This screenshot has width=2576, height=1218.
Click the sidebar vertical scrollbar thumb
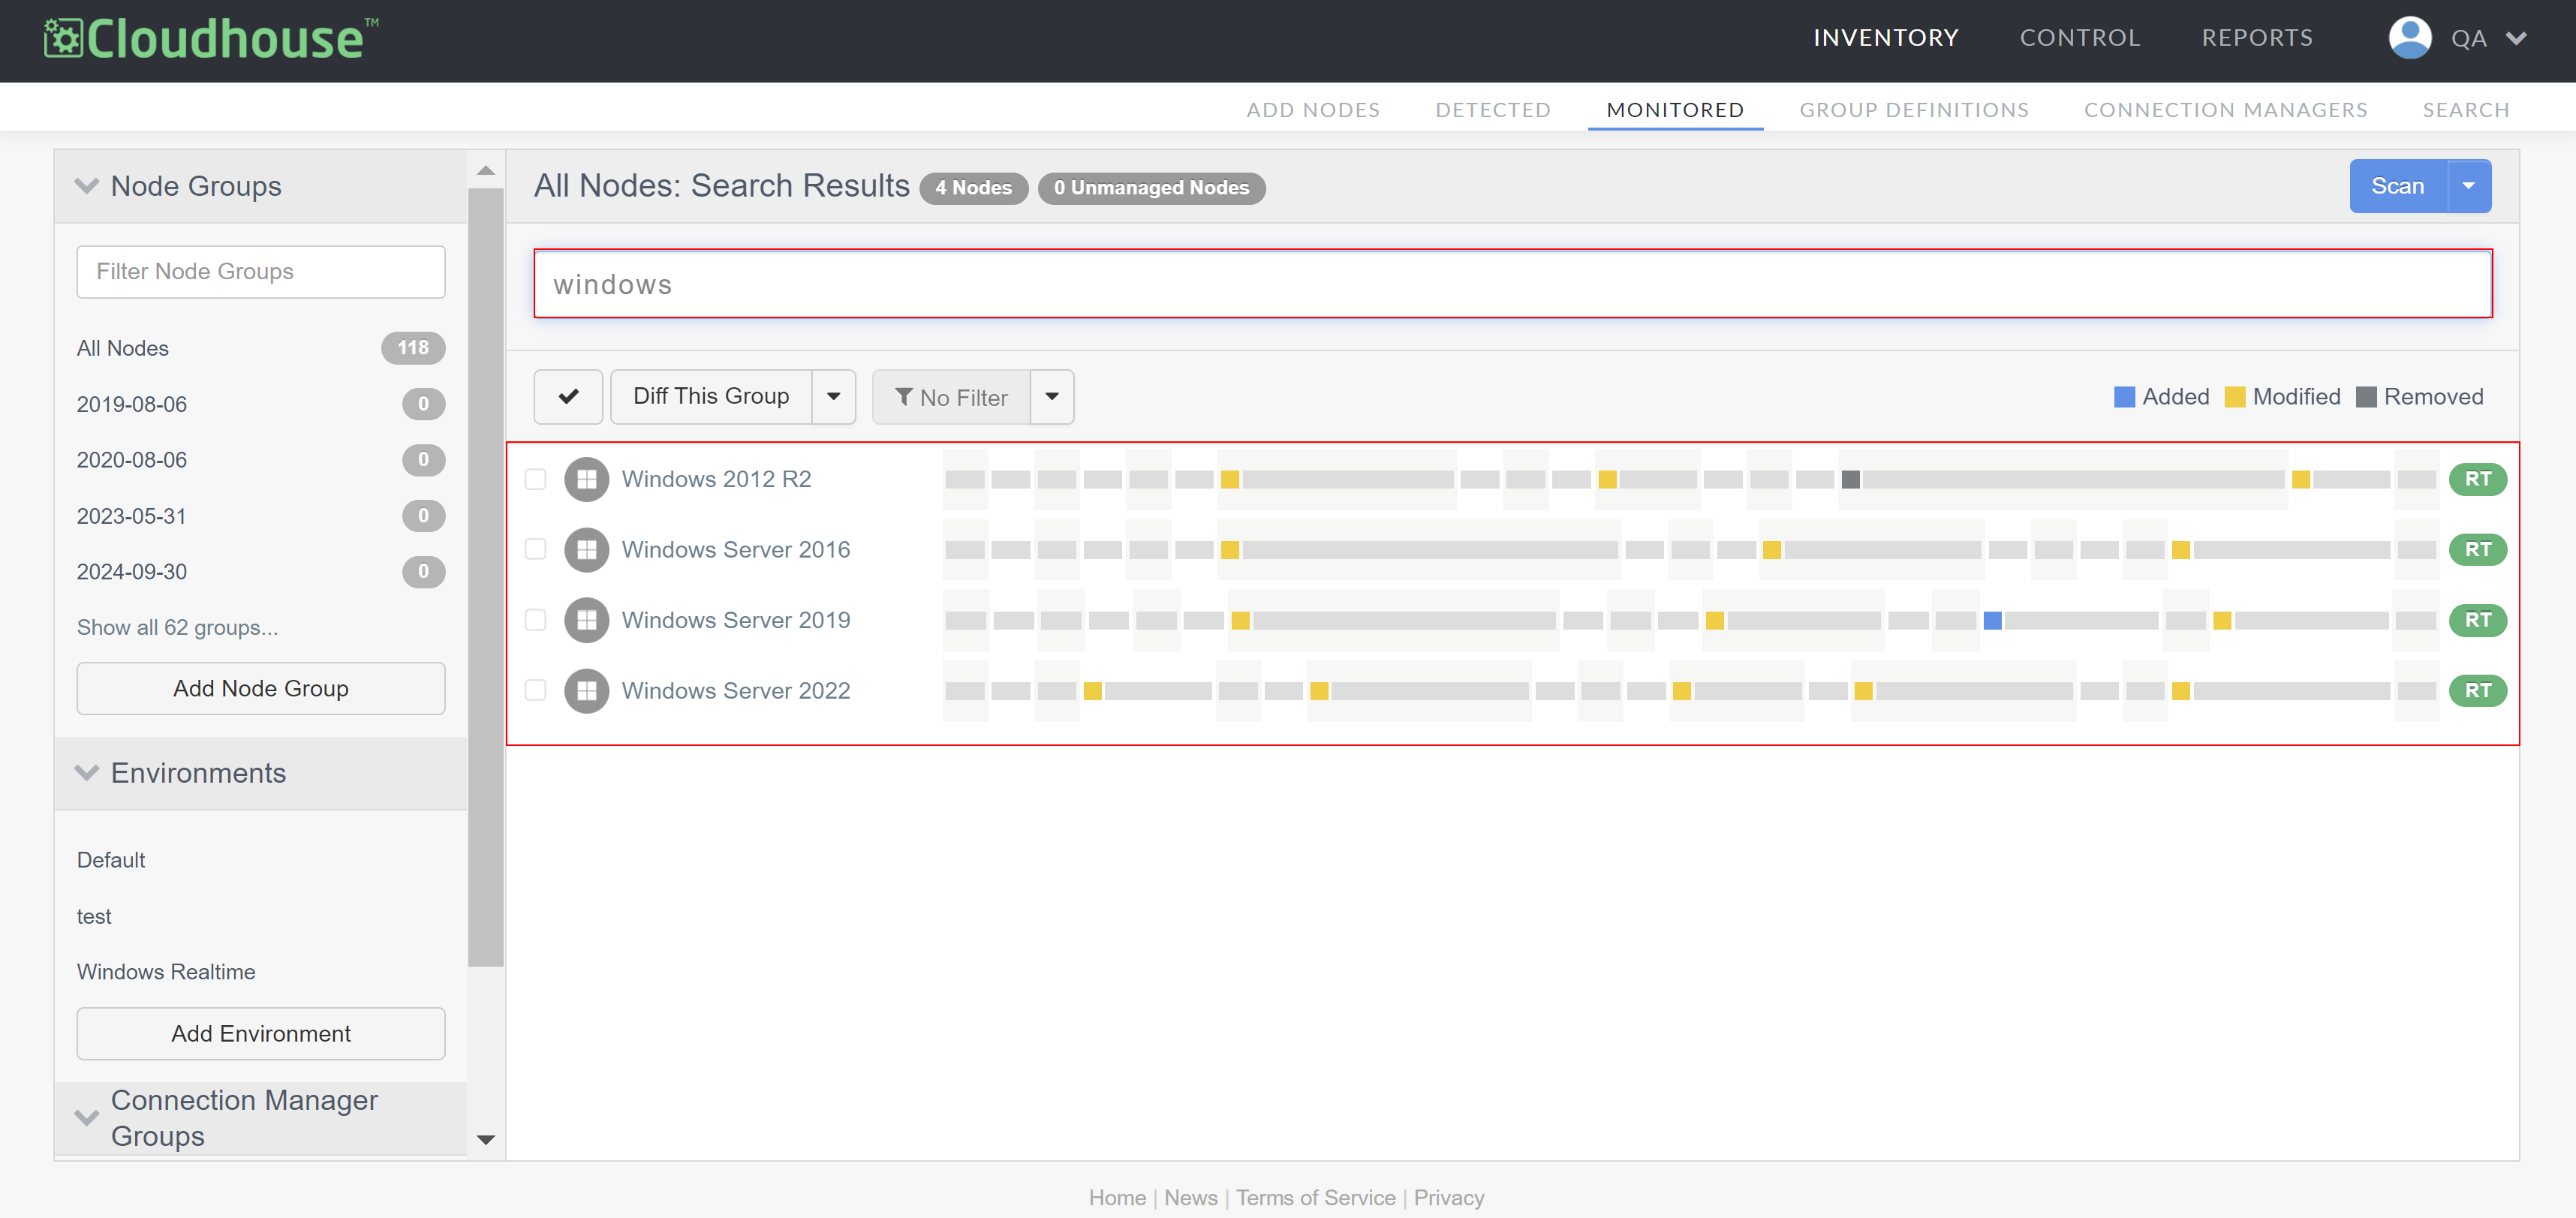click(486, 578)
